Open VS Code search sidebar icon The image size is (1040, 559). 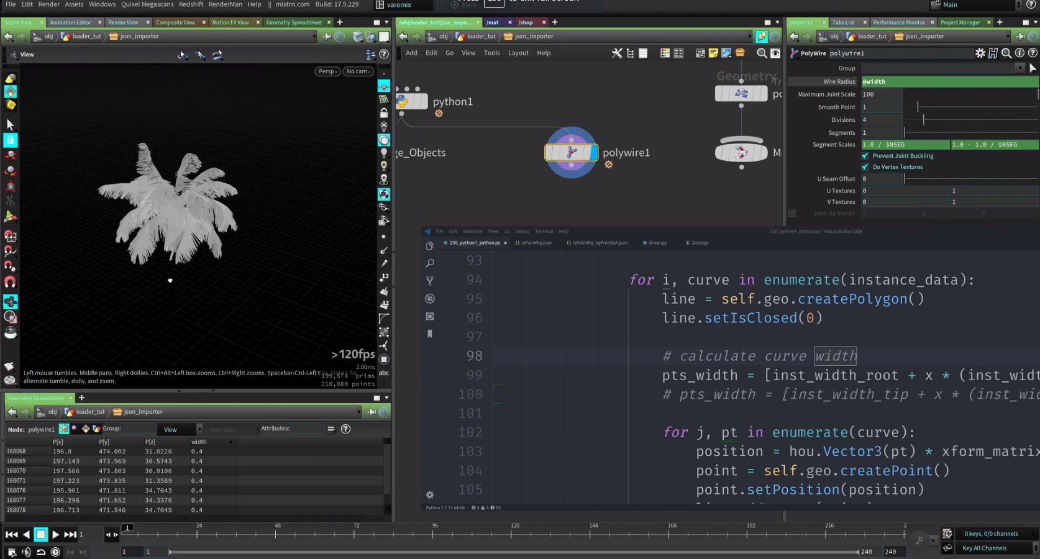tap(429, 263)
